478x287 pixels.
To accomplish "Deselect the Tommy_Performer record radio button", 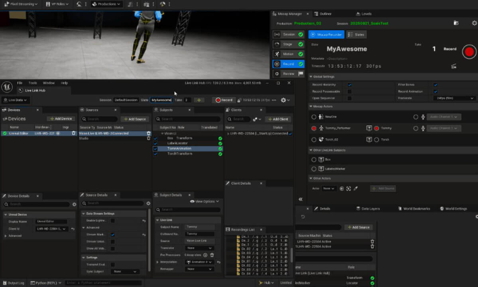I will click(314, 128).
